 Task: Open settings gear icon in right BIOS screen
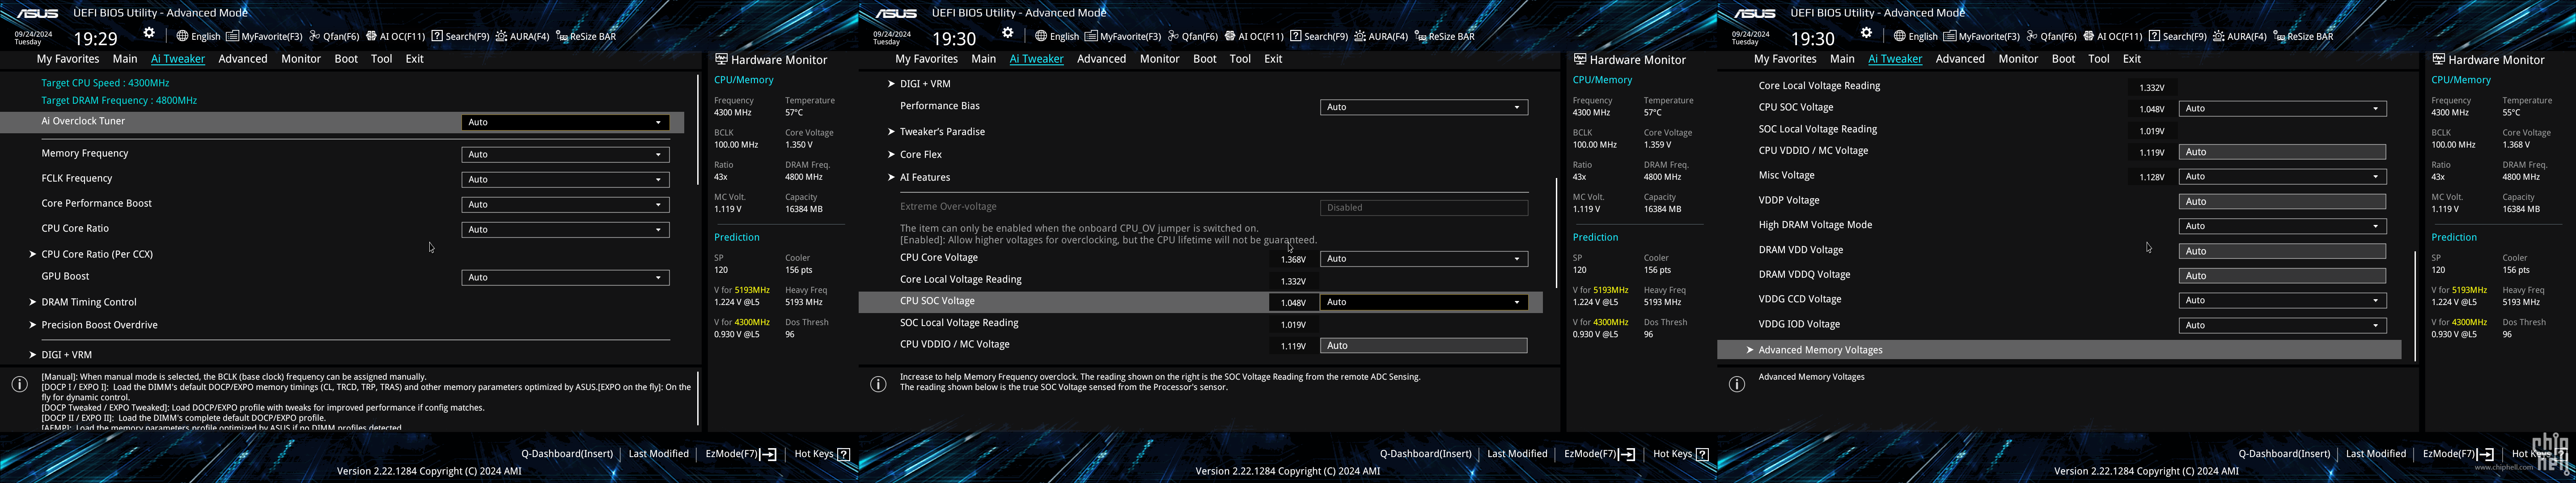tap(1866, 33)
